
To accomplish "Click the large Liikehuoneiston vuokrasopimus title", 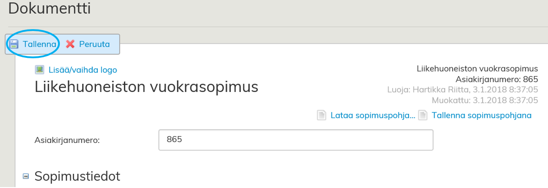I will [x=146, y=86].
